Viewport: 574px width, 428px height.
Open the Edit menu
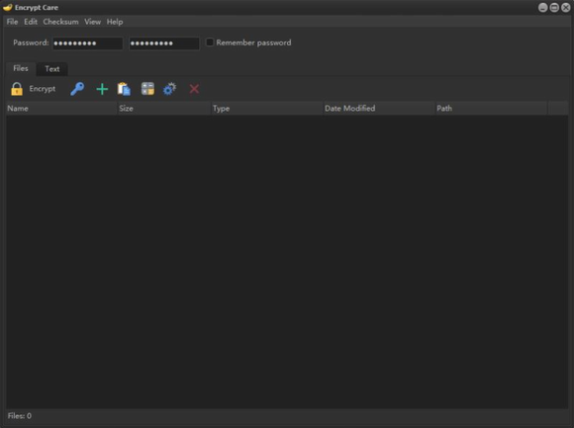click(31, 22)
